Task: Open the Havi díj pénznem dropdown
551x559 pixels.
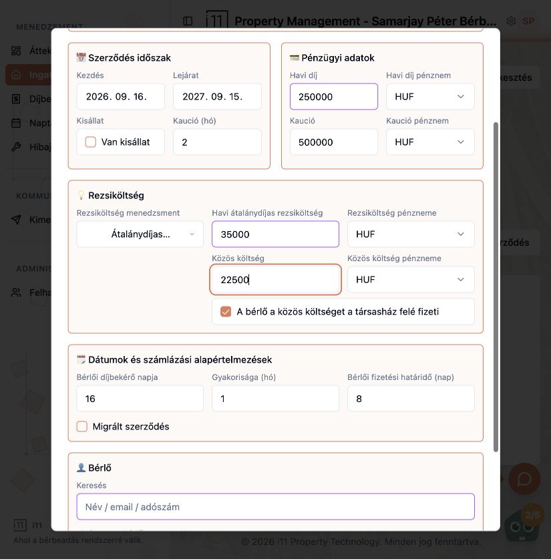Action: pos(430,97)
